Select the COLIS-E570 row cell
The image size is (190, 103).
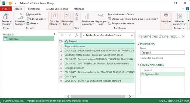coord(99,81)
